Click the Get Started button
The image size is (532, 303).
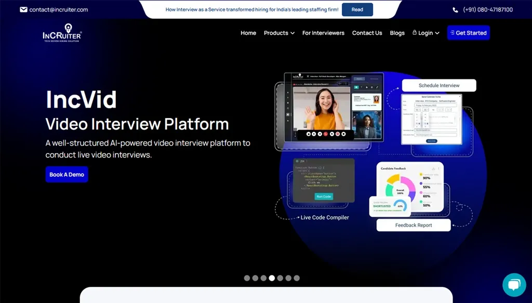point(469,33)
